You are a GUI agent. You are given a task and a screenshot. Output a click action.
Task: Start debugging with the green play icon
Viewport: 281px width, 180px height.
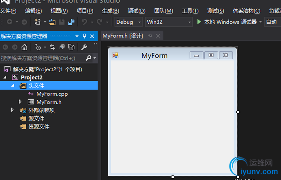199,22
